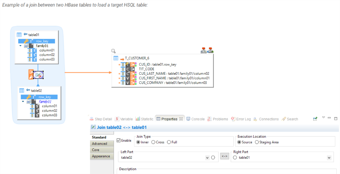Select the Full join type
340x174 pixels.
(169, 142)
